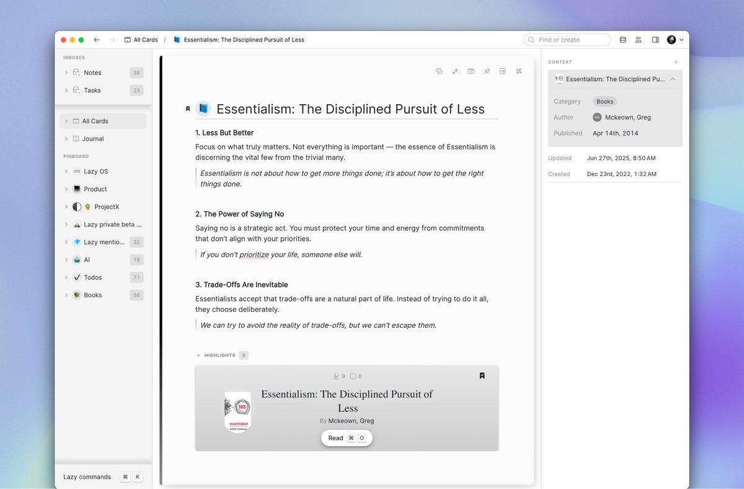Expand the All Cards chevron
The width and height of the screenshot is (744, 489).
pos(66,121)
